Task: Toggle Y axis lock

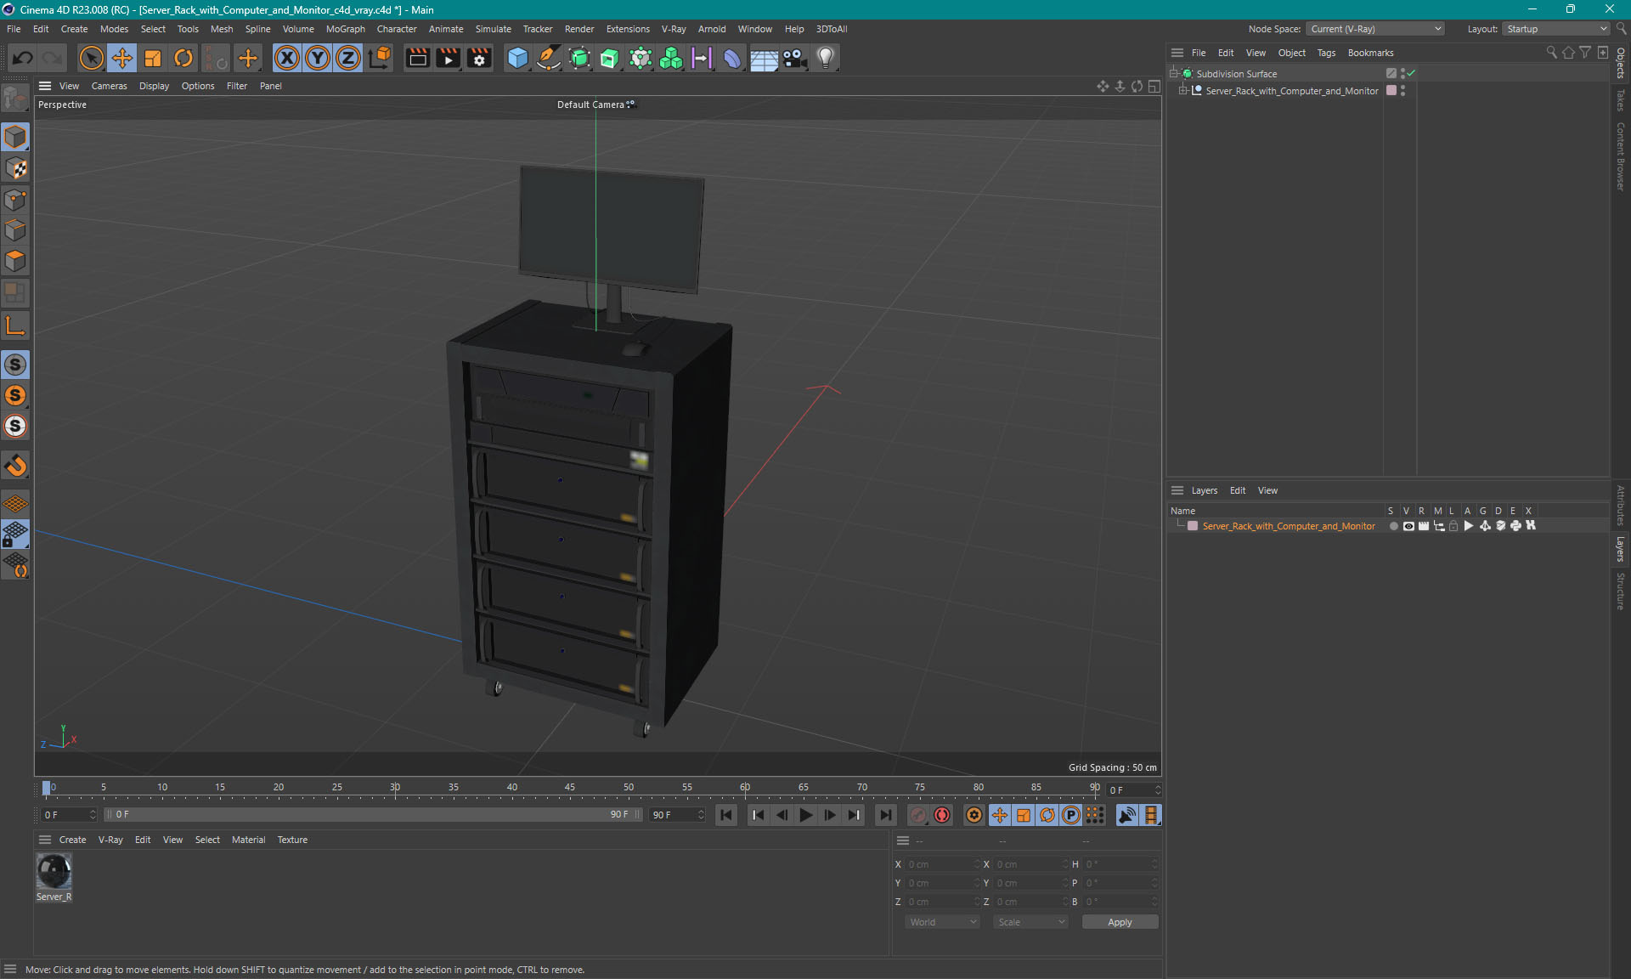Action: click(x=318, y=58)
